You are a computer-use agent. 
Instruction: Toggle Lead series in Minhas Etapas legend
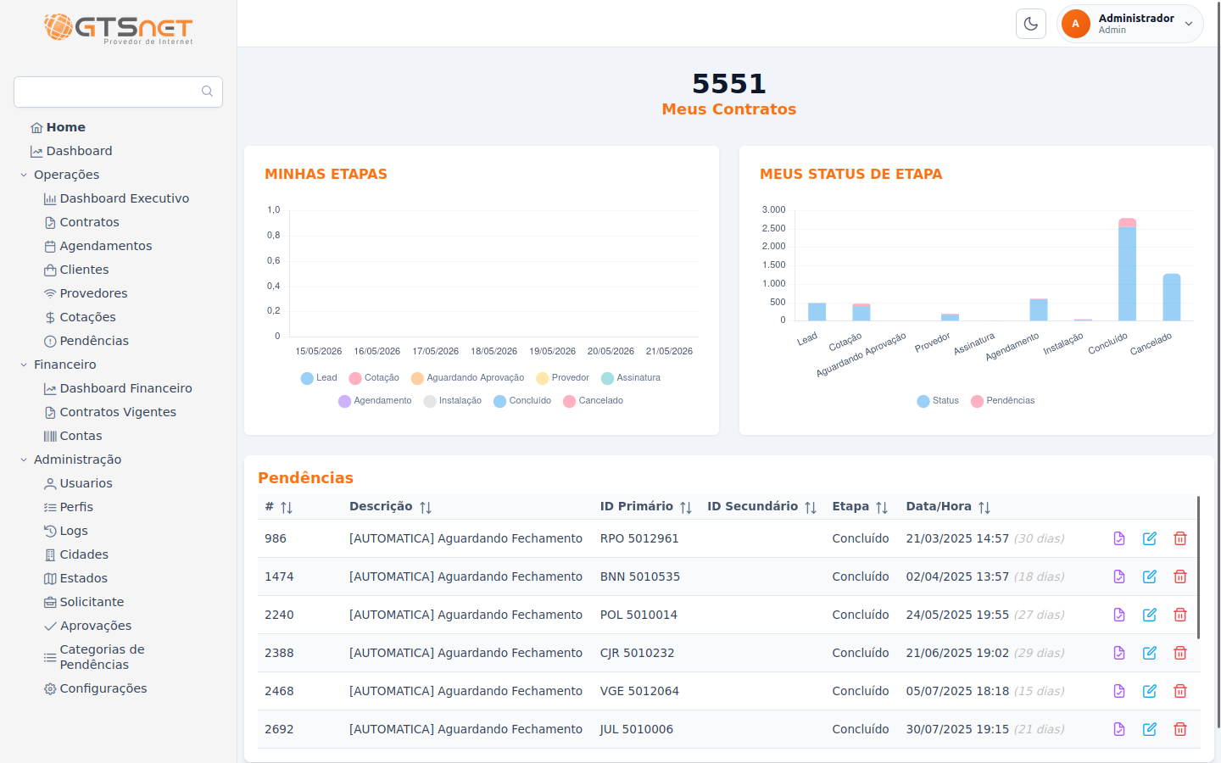click(319, 378)
